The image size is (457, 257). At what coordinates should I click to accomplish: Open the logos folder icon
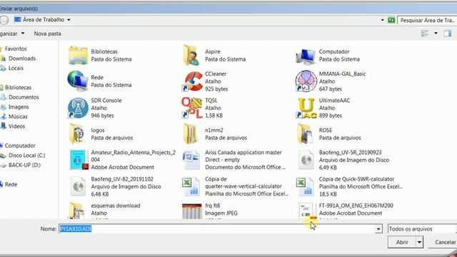[77, 133]
